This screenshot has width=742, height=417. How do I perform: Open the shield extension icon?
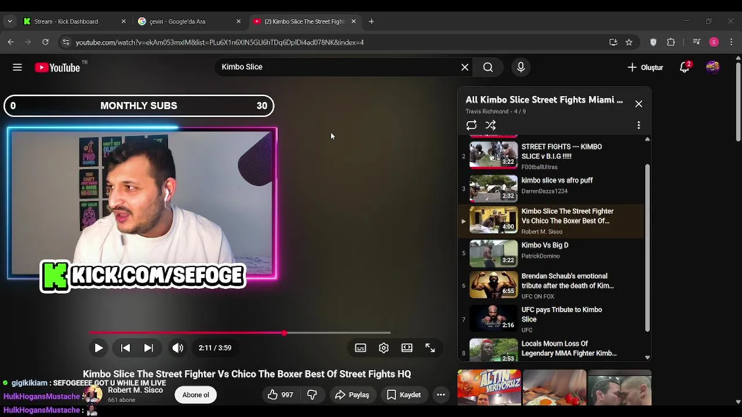point(653,42)
